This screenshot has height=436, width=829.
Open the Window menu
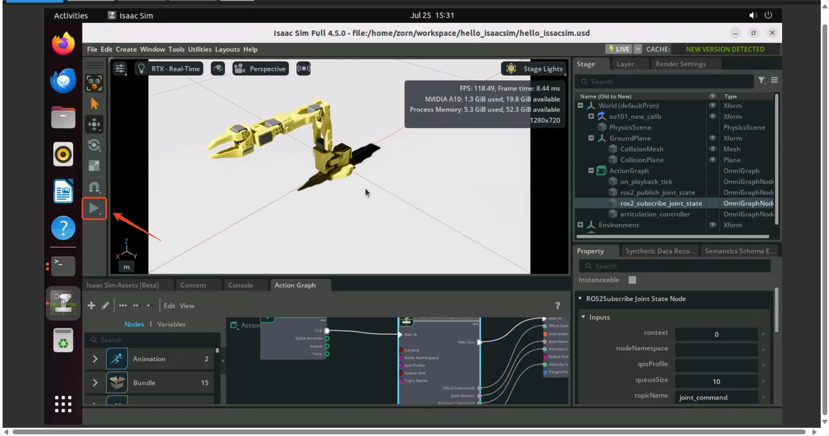[152, 49]
